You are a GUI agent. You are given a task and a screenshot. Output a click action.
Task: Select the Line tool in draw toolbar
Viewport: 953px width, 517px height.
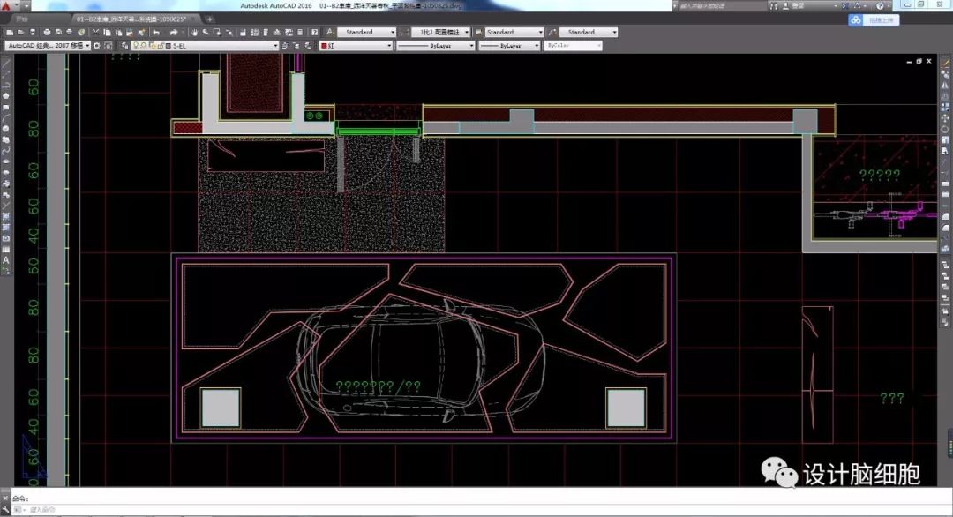(6, 66)
